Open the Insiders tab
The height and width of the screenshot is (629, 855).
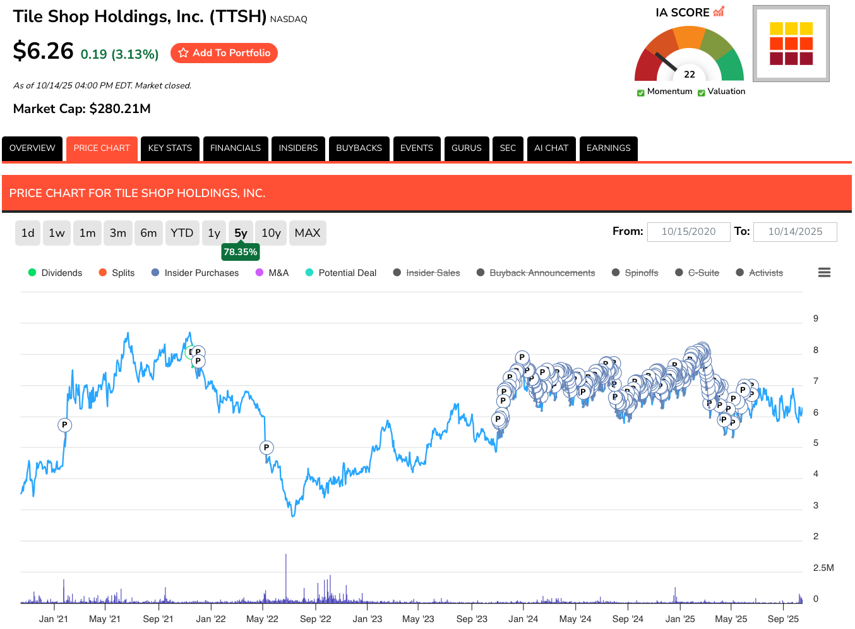coord(298,148)
